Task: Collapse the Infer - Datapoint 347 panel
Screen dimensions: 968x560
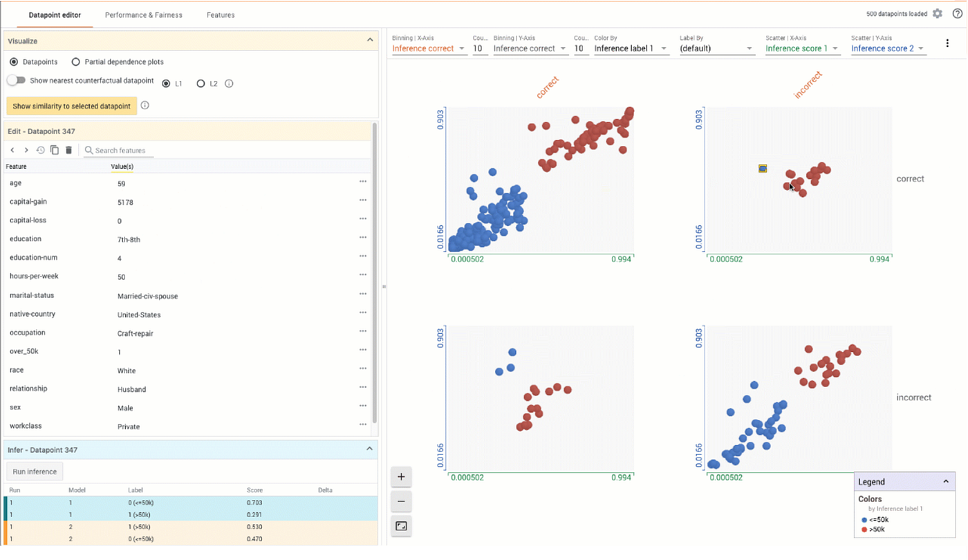Action: (x=369, y=449)
